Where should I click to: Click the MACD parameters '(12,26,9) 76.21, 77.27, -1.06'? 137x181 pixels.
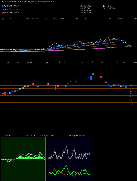36,135
